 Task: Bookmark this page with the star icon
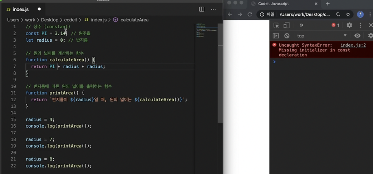348,15
